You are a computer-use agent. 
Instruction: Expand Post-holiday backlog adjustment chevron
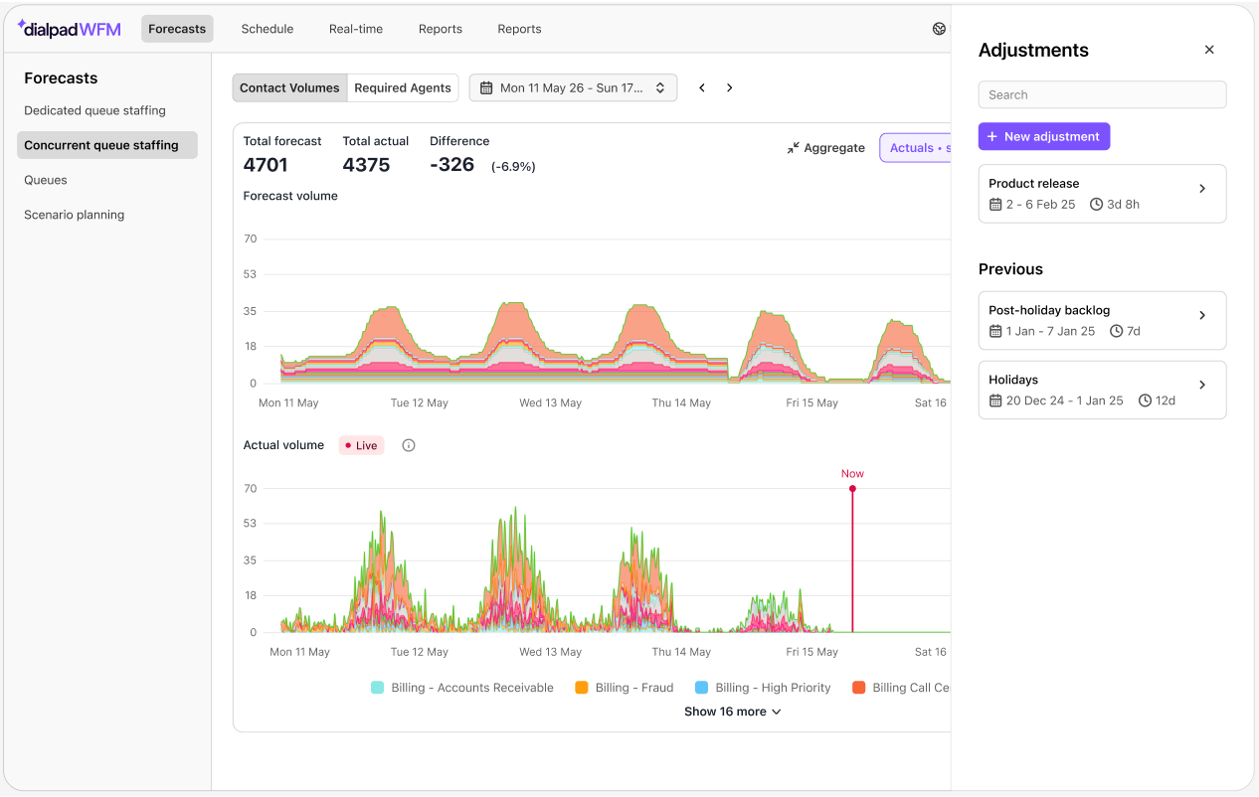click(x=1202, y=315)
